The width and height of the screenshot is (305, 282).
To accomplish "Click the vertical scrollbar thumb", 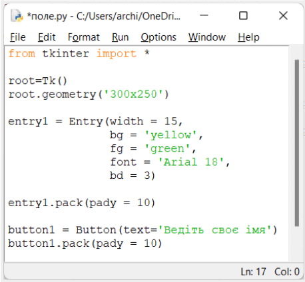I will pyautogui.click(x=297, y=143).
